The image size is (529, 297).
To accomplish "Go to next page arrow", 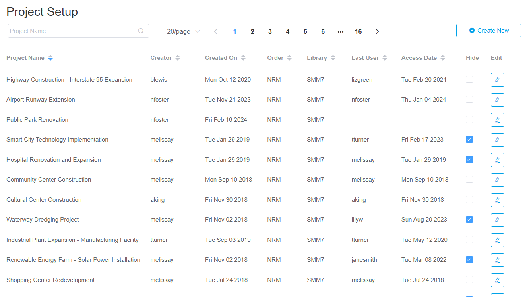I will (377, 32).
